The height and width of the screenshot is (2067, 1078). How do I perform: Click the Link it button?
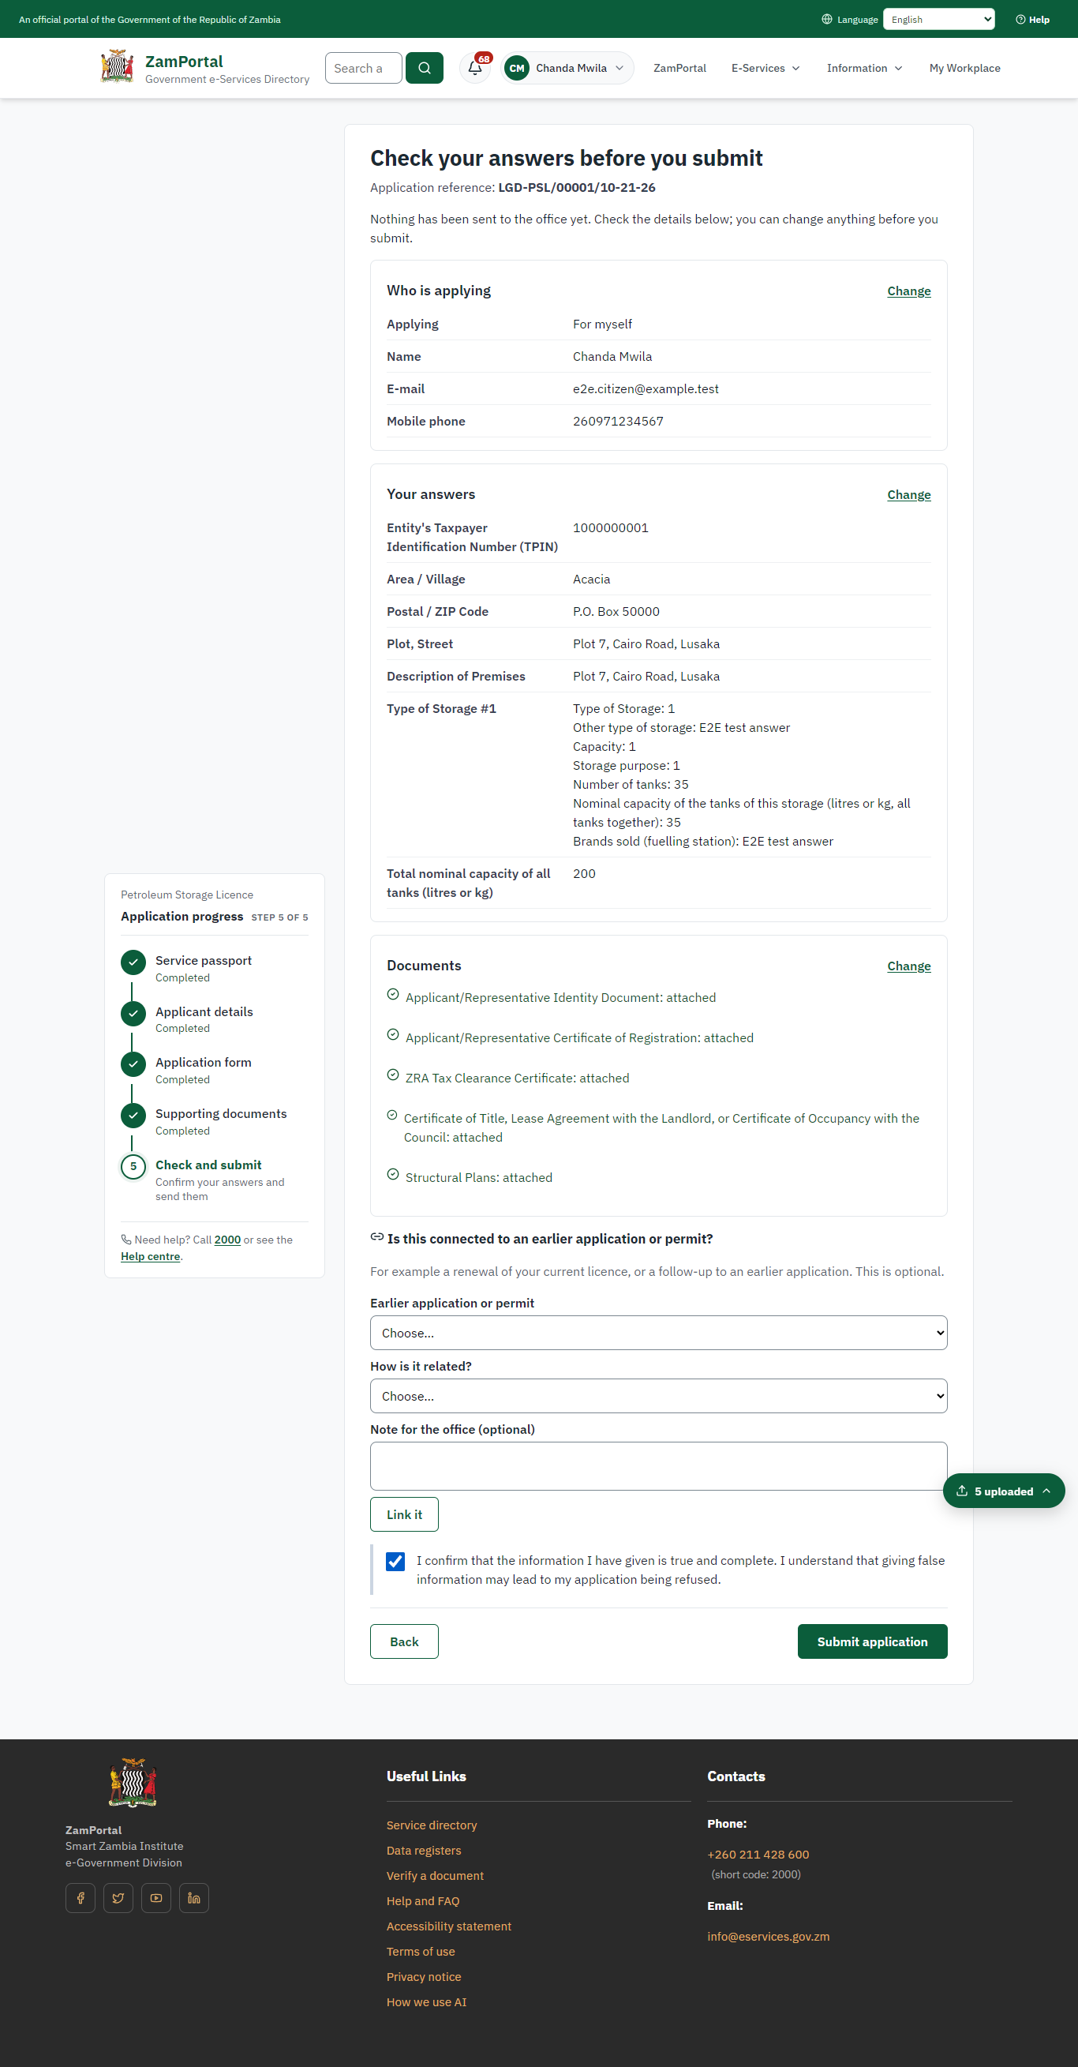tap(404, 1514)
